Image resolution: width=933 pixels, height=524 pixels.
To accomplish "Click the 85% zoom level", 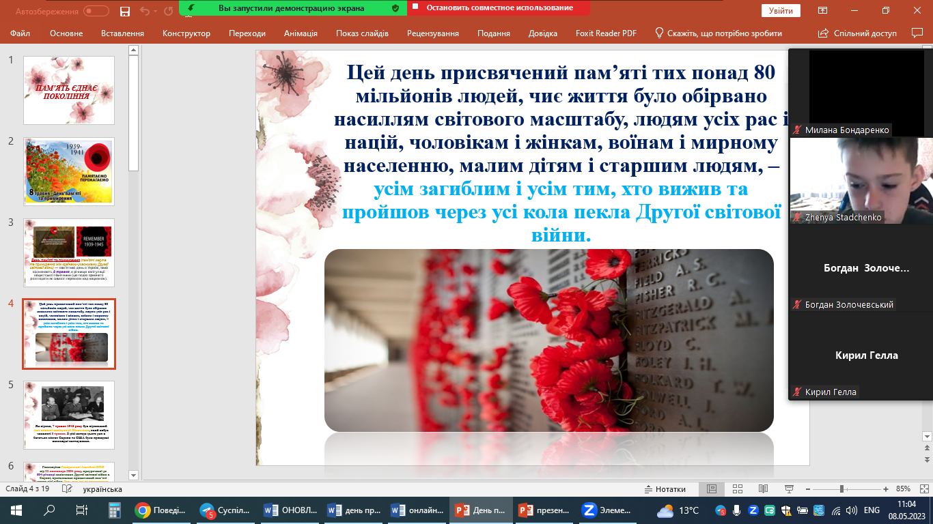I will [x=903, y=489].
